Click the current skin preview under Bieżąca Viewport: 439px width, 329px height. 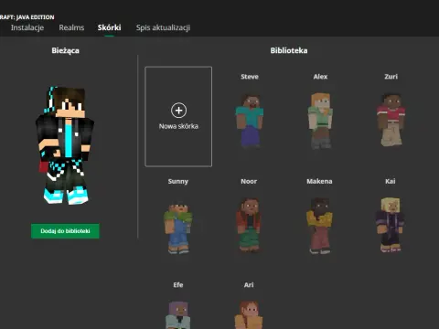pos(65,145)
